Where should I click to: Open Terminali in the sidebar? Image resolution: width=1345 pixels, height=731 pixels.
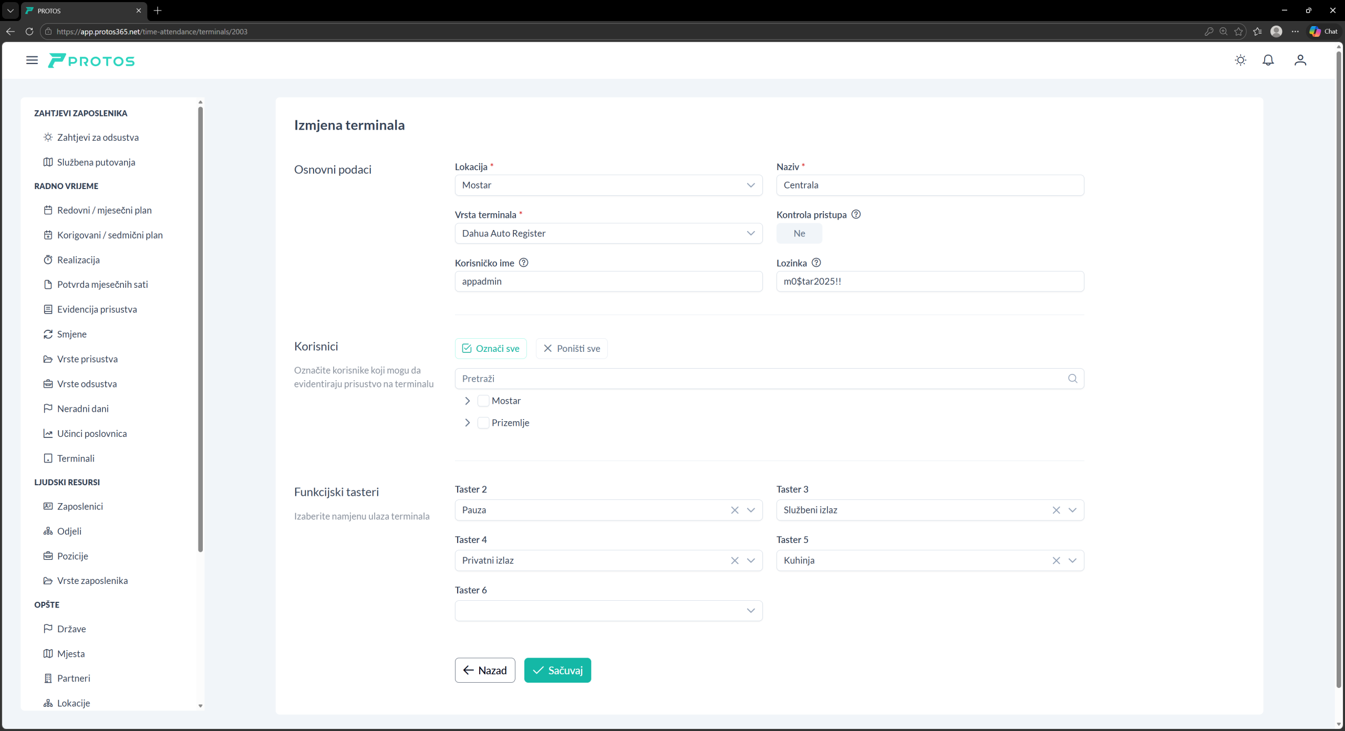(76, 458)
